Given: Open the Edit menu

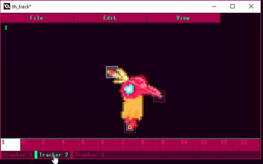Looking at the screenshot, I should [110, 18].
